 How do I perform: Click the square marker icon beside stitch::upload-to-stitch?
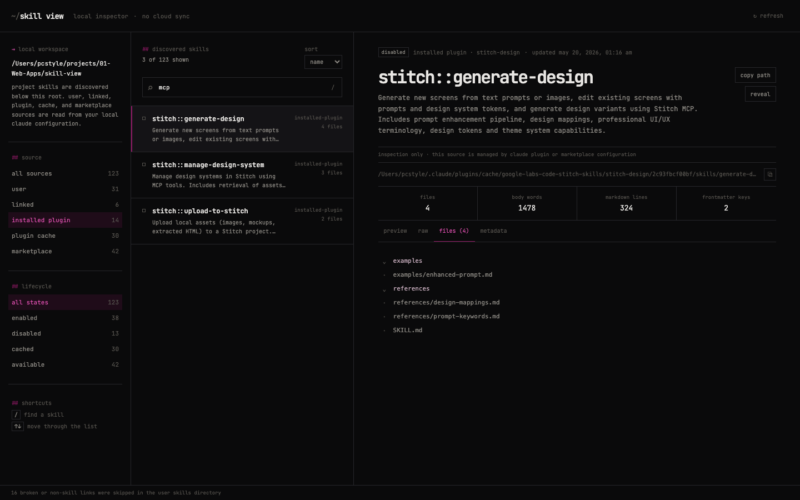click(x=144, y=211)
